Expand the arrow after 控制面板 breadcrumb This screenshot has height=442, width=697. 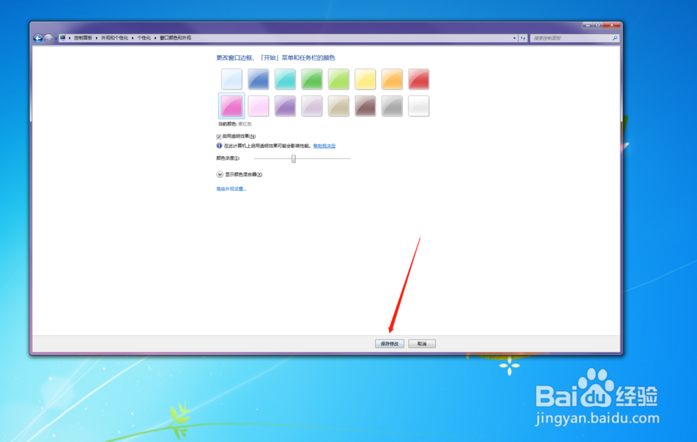click(96, 38)
